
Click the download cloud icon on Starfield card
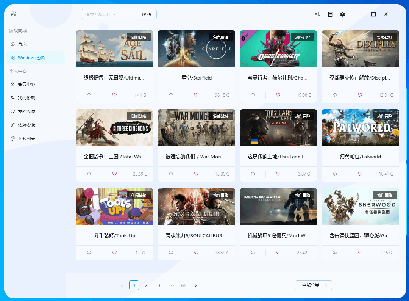(171, 95)
